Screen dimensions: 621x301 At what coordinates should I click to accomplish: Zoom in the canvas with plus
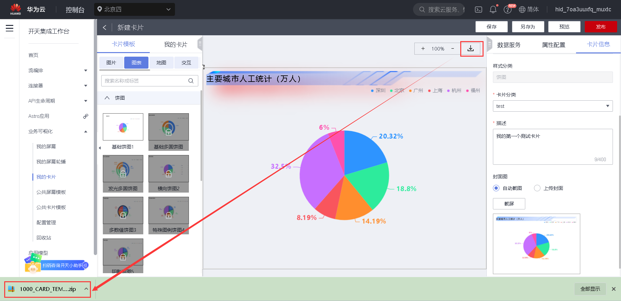423,49
